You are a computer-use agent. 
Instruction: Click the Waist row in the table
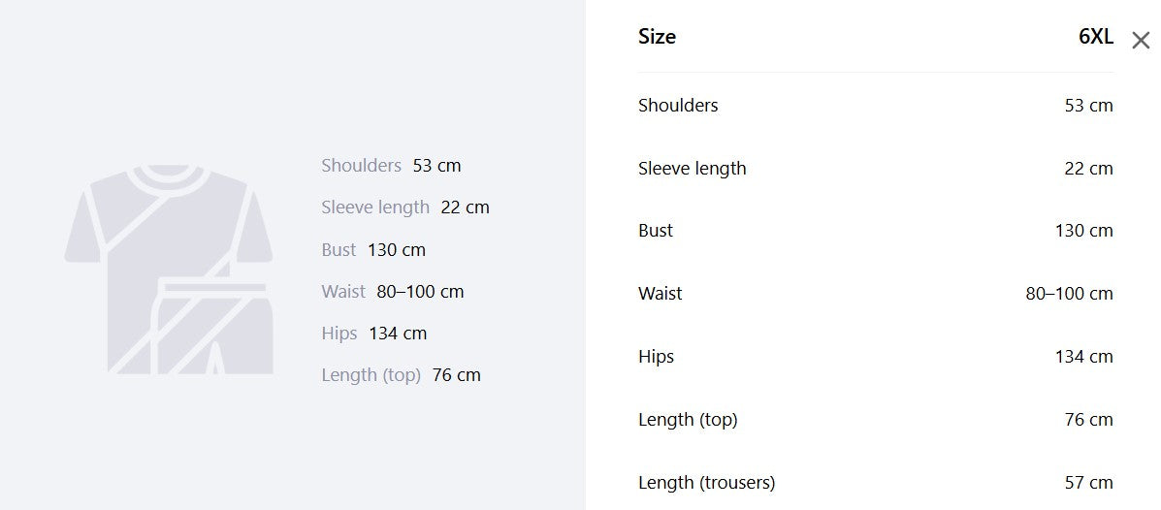point(876,293)
